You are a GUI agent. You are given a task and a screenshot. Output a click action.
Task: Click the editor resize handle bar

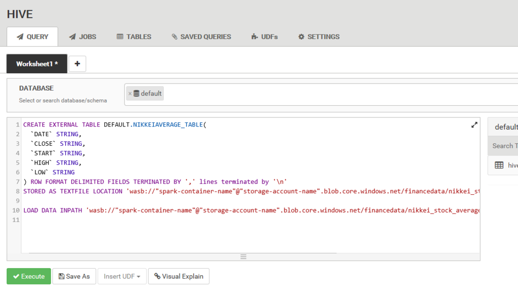243,257
